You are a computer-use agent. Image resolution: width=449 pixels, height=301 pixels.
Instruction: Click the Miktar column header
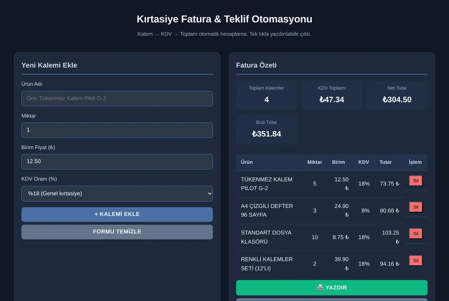(315, 162)
